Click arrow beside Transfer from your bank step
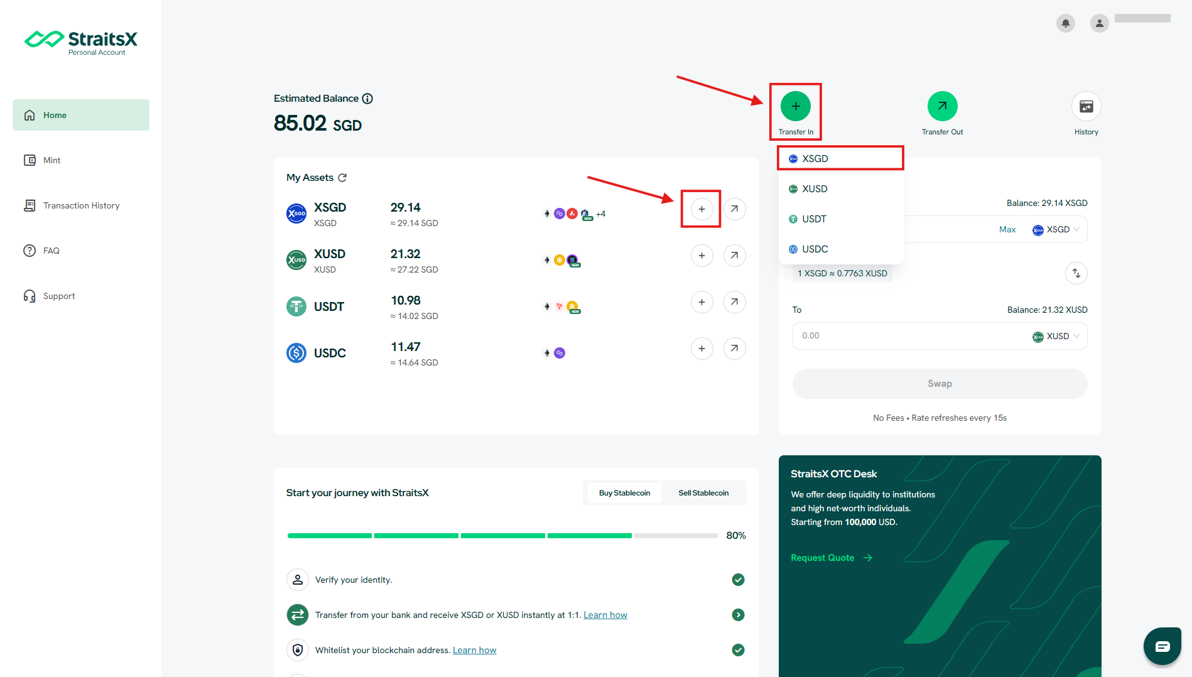This screenshot has width=1192, height=677. 738,615
